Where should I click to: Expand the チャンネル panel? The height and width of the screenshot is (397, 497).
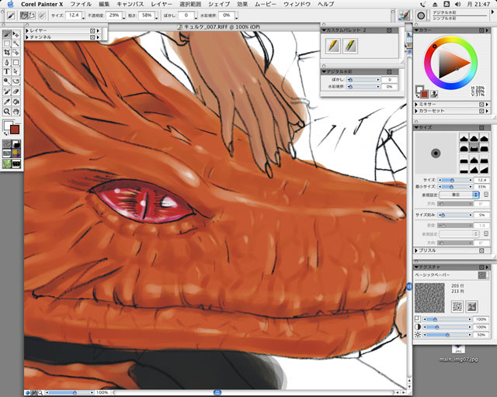click(27, 37)
